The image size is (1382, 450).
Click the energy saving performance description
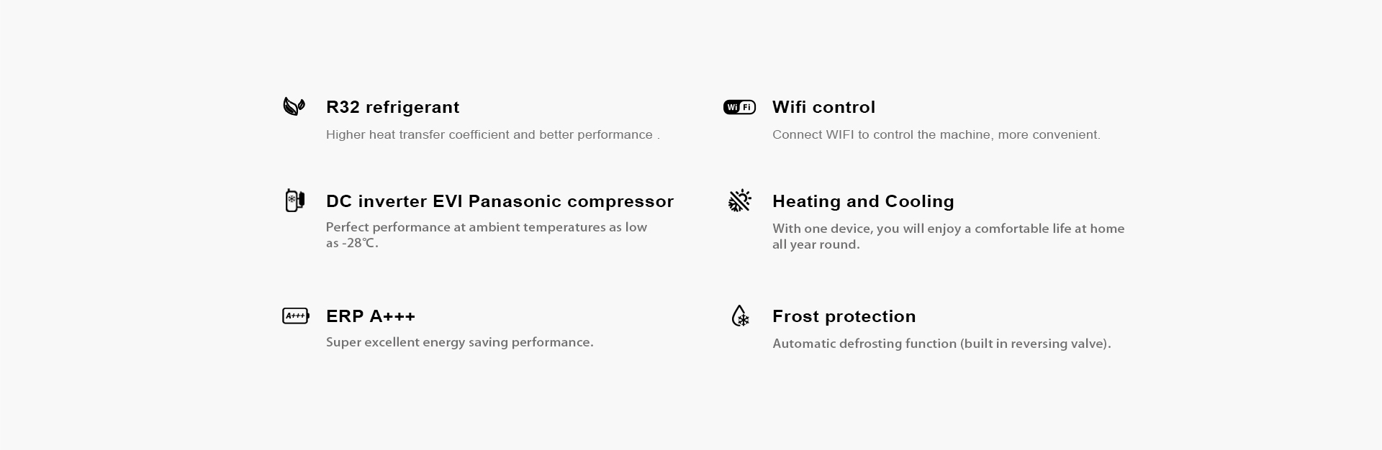pyautogui.click(x=460, y=342)
